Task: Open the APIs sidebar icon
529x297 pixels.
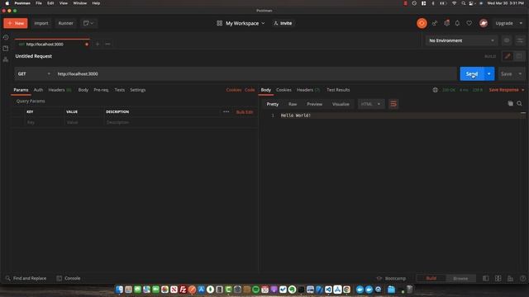Action: (6, 59)
